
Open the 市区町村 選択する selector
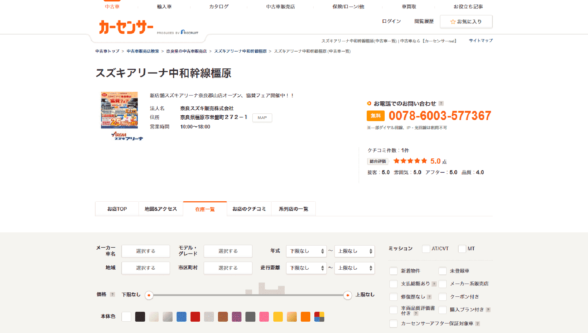pos(228,268)
